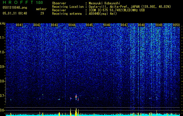
Task: Click the 0042 time marker
Action: coord(37,25)
